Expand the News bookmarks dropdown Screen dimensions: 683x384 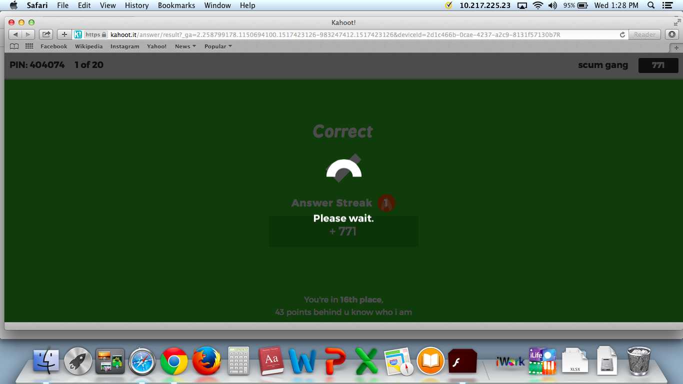click(185, 46)
